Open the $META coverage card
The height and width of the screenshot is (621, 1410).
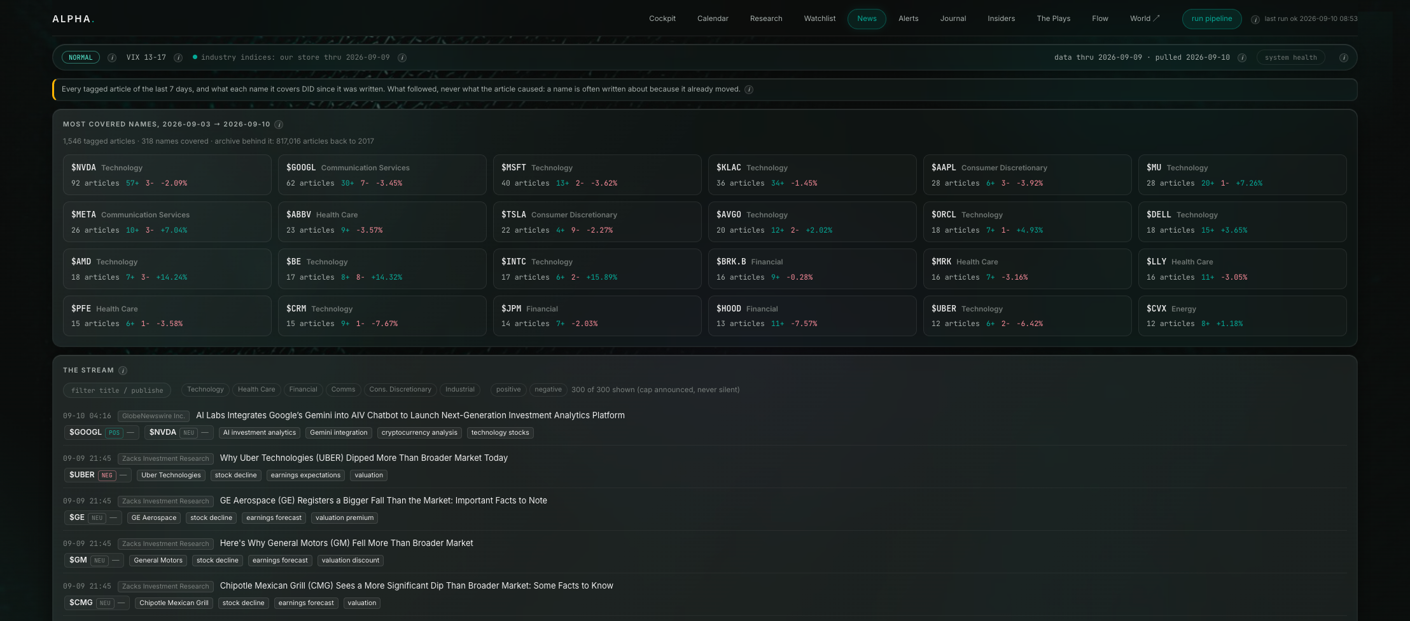(167, 222)
